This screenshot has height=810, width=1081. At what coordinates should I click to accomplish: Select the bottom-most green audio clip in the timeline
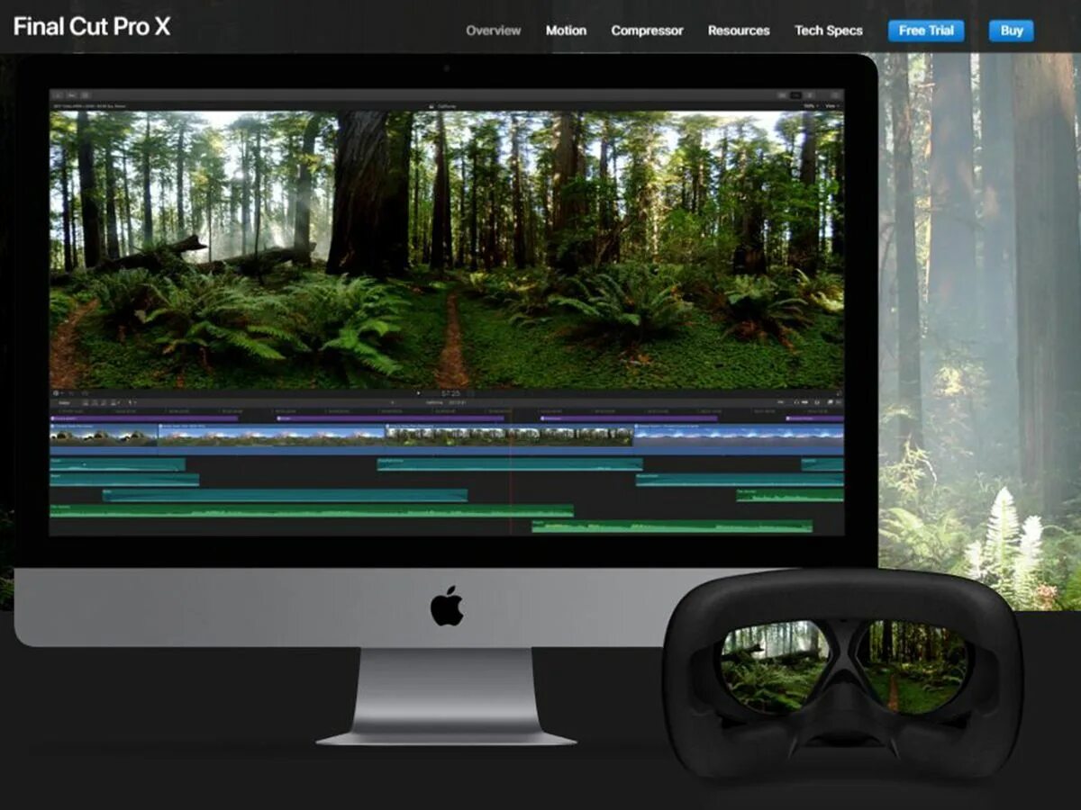[672, 526]
